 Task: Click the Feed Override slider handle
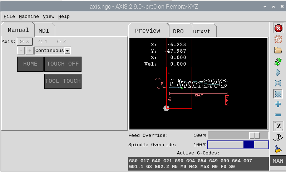point(255,135)
